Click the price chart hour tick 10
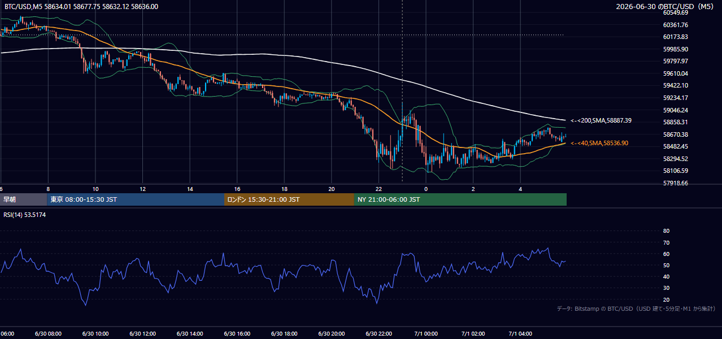Image resolution: width=722 pixels, height=339 pixels. tap(95, 189)
